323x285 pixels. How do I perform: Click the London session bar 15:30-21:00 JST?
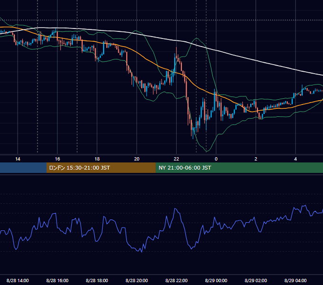point(101,168)
